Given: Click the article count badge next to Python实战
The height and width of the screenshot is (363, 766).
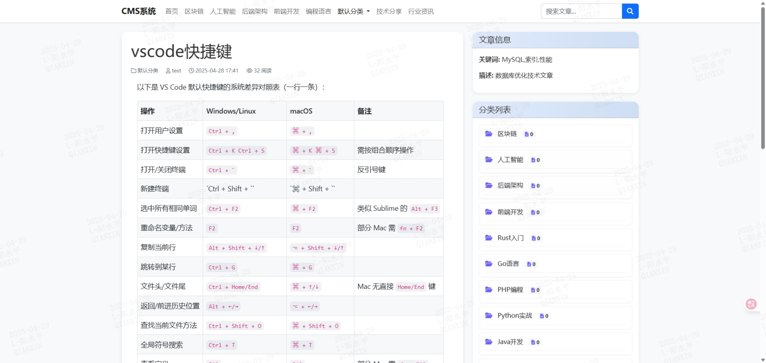Looking at the screenshot, I should (544, 316).
